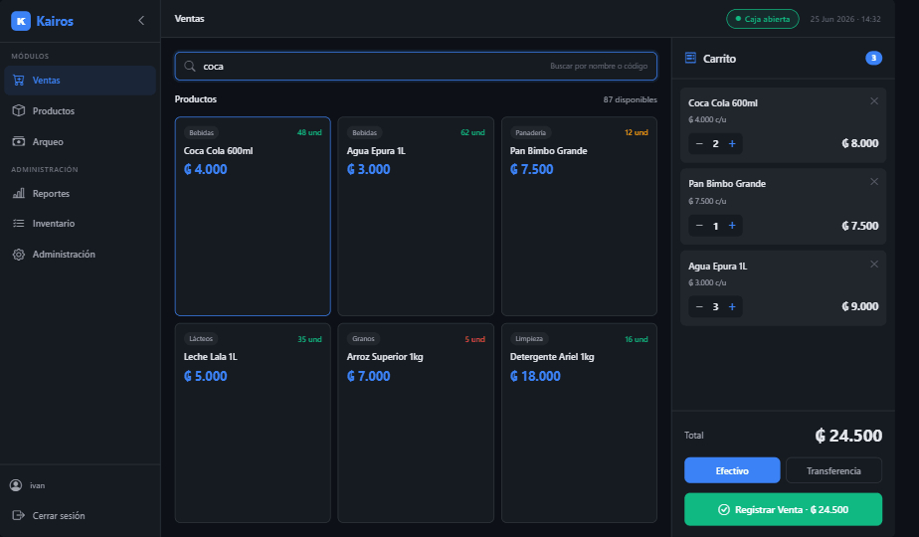Click the ₲ 24.500 total amount
Screen dimensions: 919x537
click(848, 436)
